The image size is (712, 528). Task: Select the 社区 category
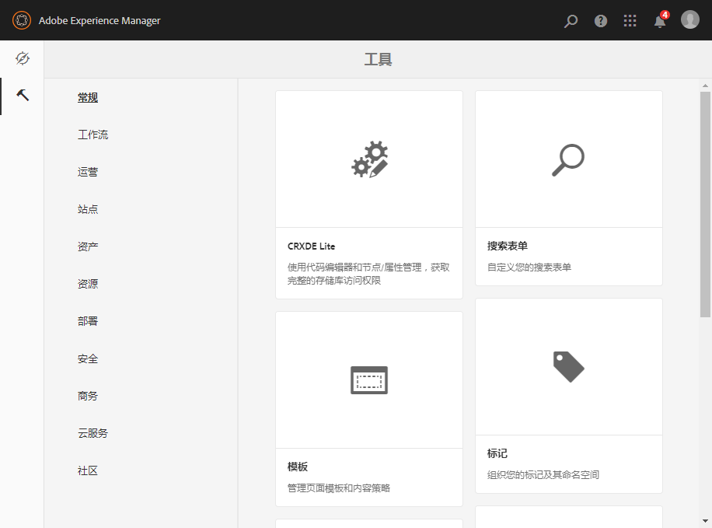[x=88, y=470]
